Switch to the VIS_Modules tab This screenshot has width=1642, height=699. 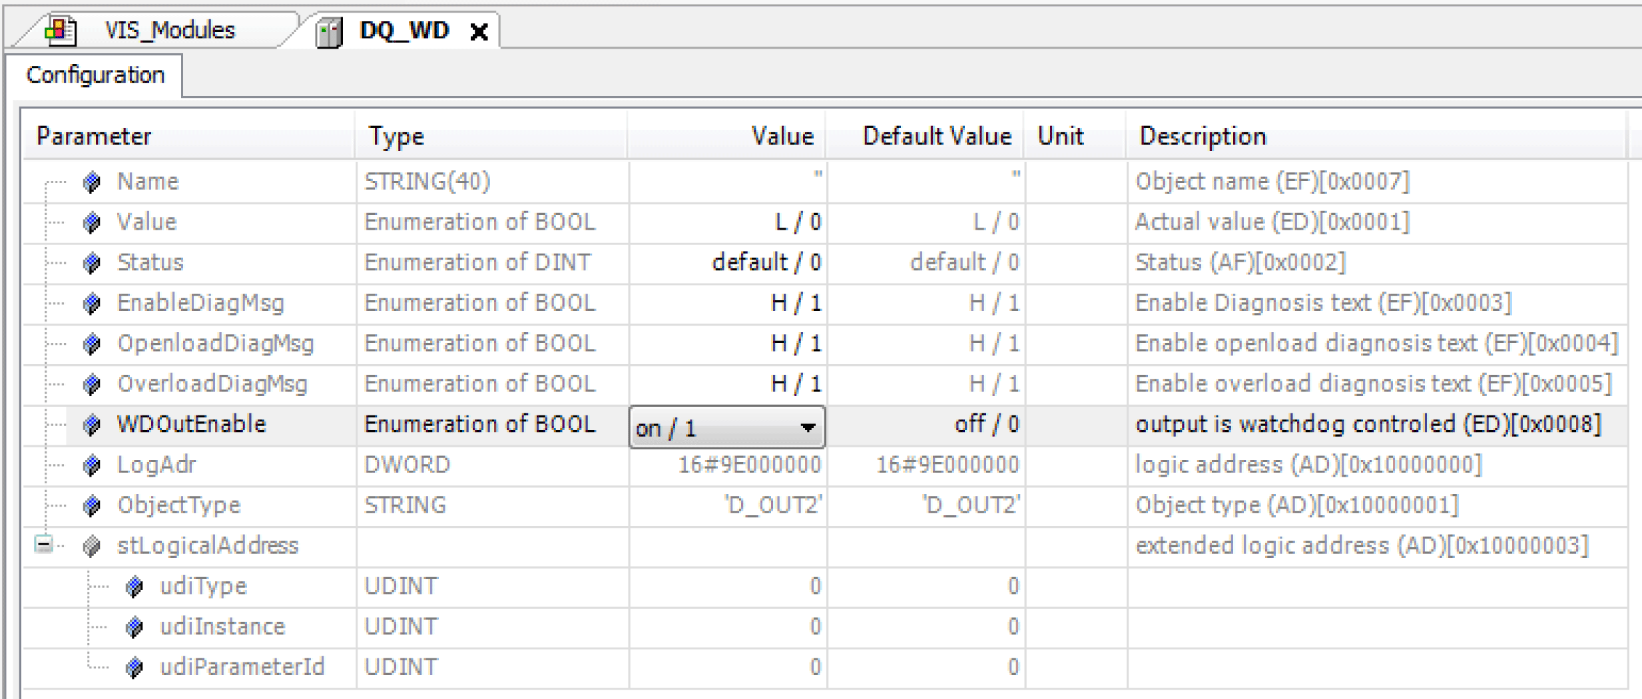tap(156, 30)
